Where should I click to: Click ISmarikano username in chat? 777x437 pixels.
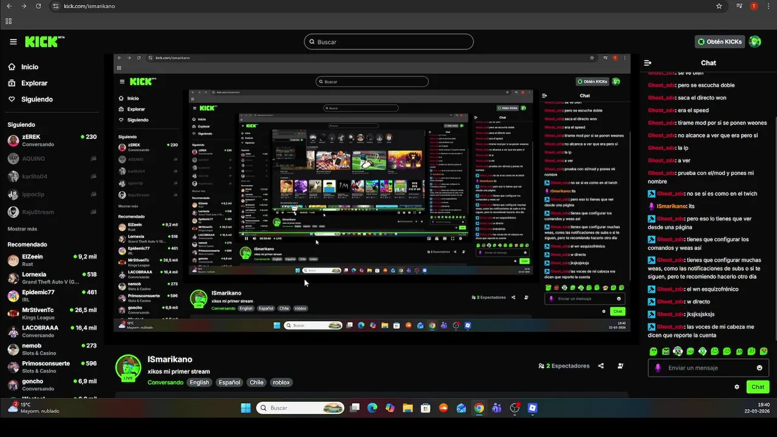point(671,206)
